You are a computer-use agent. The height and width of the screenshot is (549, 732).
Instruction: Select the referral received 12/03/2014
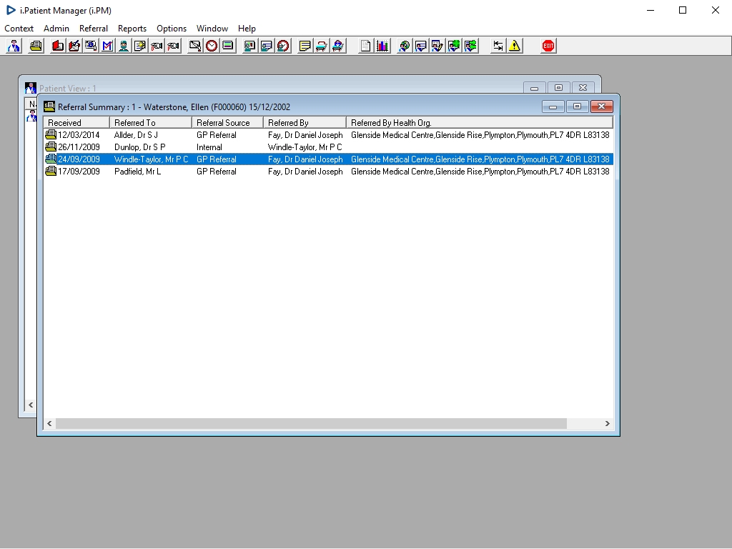click(328, 135)
